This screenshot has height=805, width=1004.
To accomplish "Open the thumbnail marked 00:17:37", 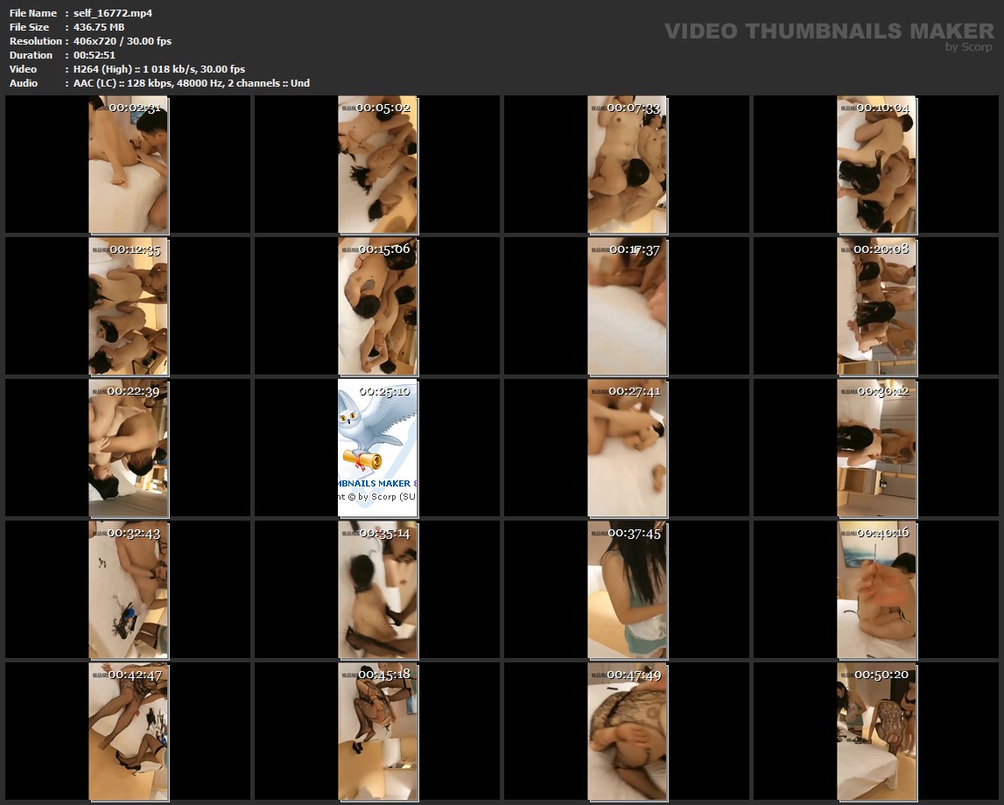I will (x=627, y=306).
